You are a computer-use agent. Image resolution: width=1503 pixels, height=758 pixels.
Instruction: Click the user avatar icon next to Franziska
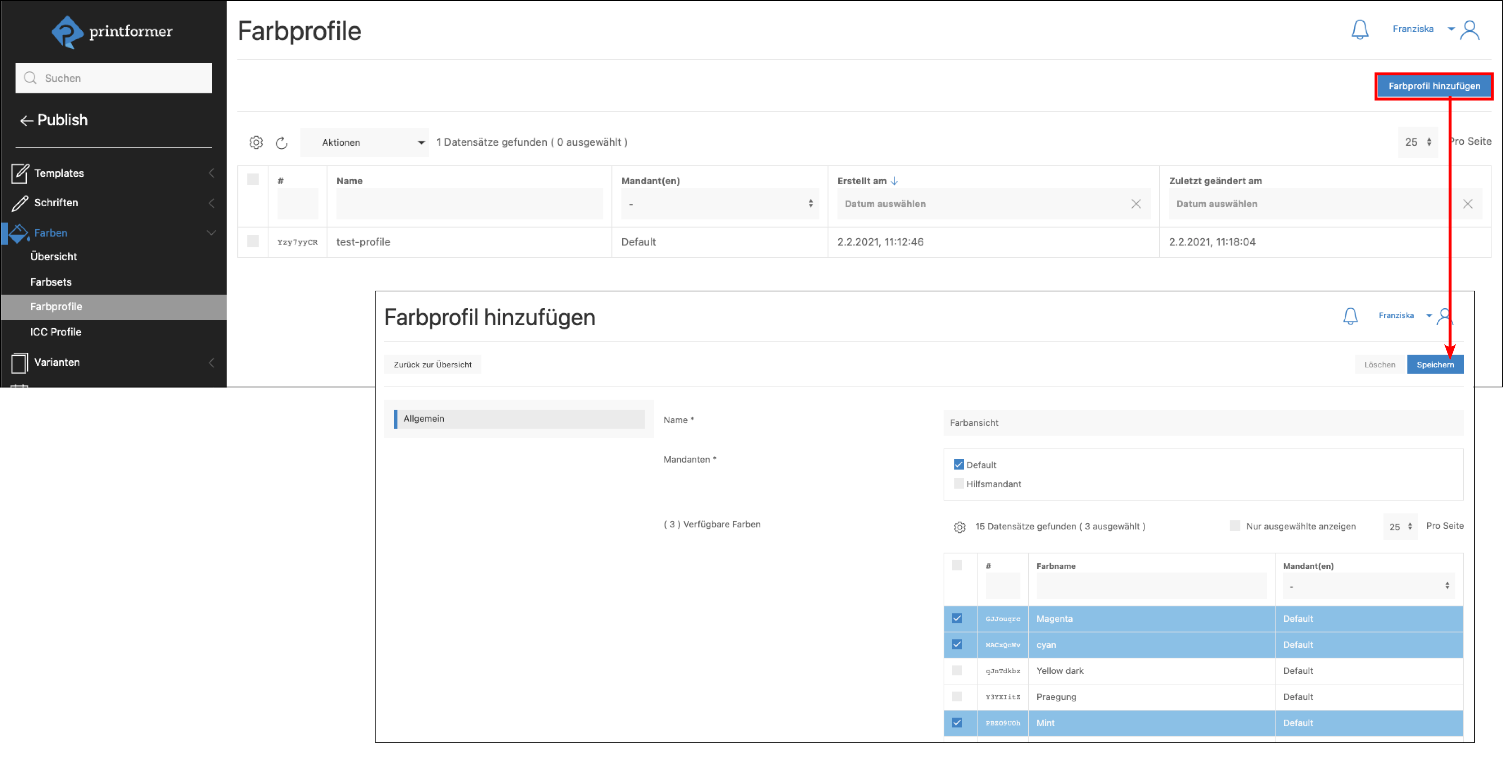[1470, 30]
